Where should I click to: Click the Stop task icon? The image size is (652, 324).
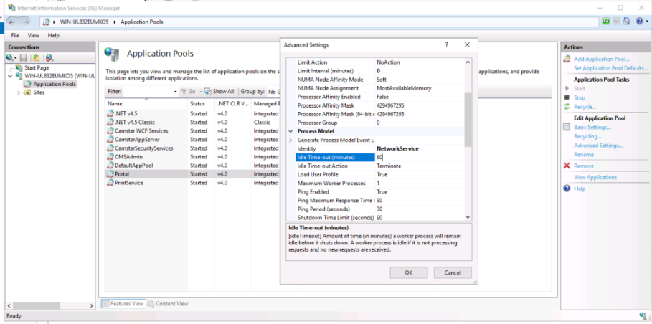[567, 97]
